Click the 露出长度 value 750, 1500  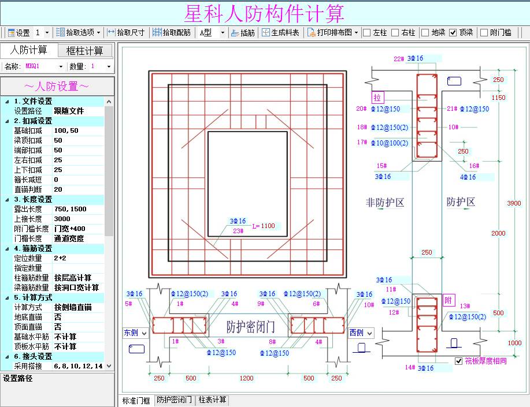pos(79,209)
